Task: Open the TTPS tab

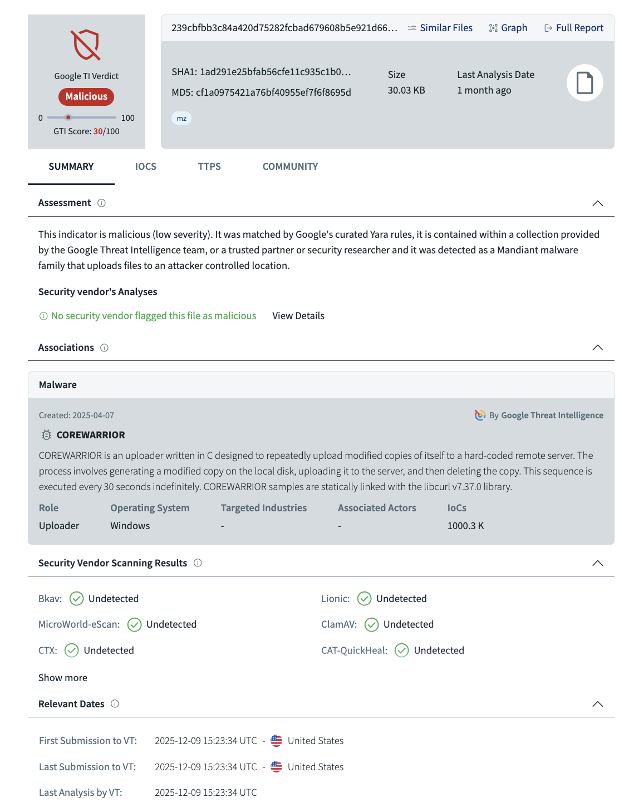Action: (x=209, y=167)
